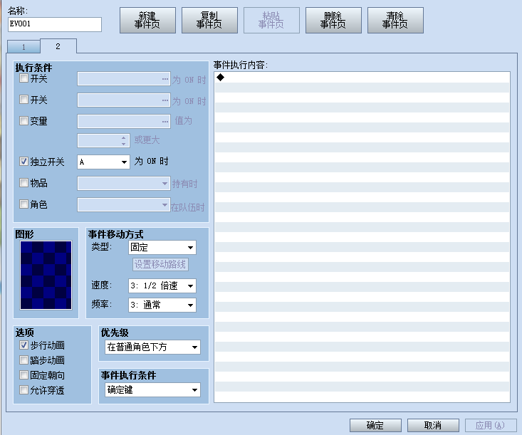
Task: Enable the 允许穿透 option
Action: [24, 389]
